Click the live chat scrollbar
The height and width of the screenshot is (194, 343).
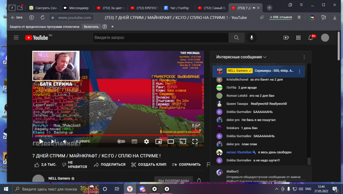(x=309, y=161)
